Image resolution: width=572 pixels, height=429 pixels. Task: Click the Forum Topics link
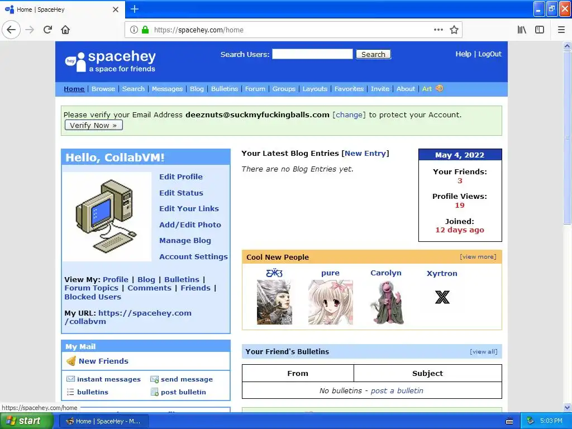(x=91, y=288)
